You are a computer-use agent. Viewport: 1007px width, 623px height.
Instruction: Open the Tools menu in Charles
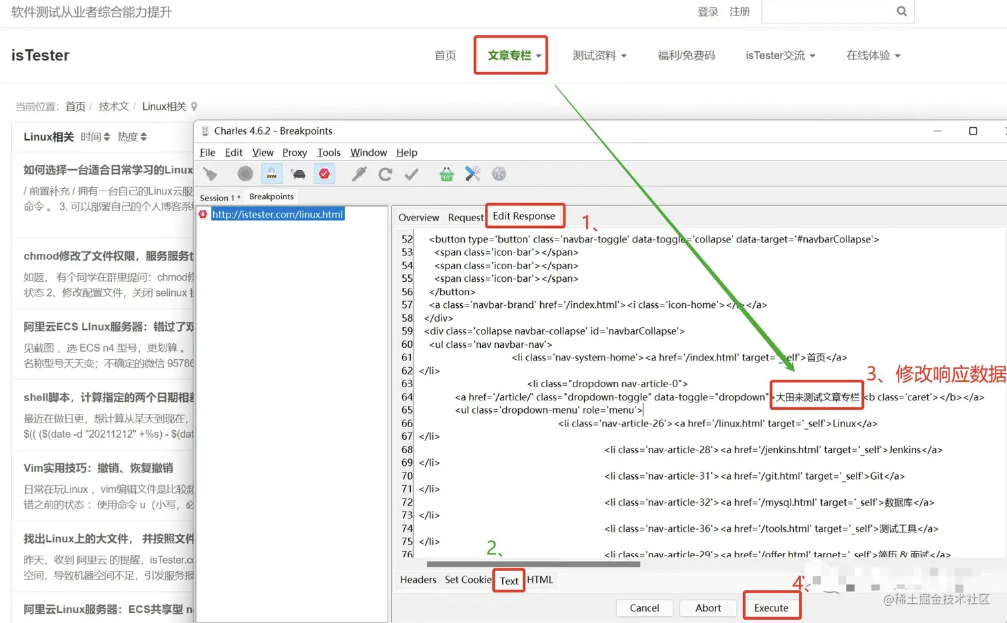point(328,153)
